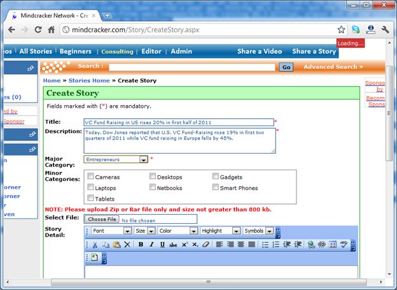The image size is (397, 290).
Task: Expand the font toolbar overflow arrow
Action: point(278,233)
